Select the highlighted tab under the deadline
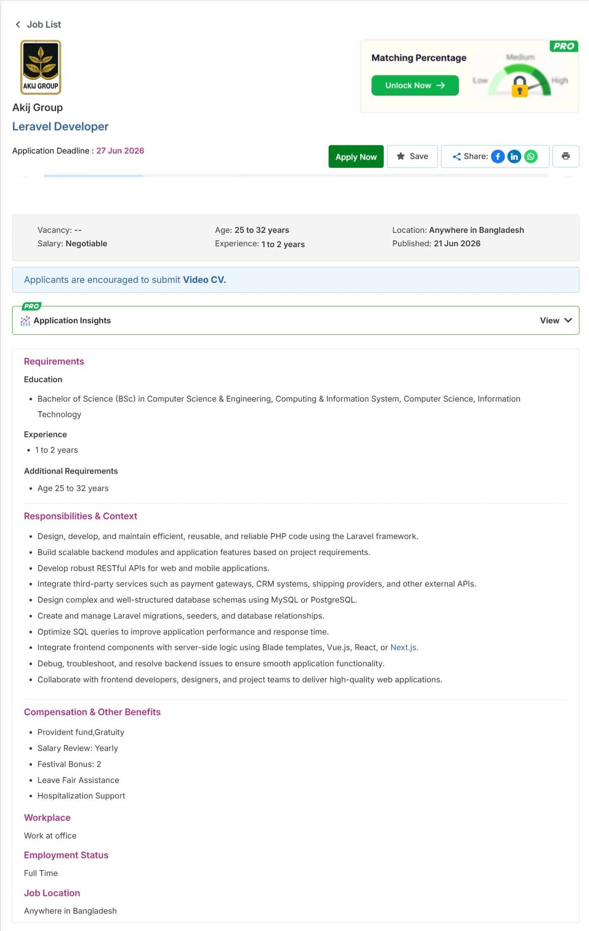Screen dimensions: 589x931 (x=93, y=176)
